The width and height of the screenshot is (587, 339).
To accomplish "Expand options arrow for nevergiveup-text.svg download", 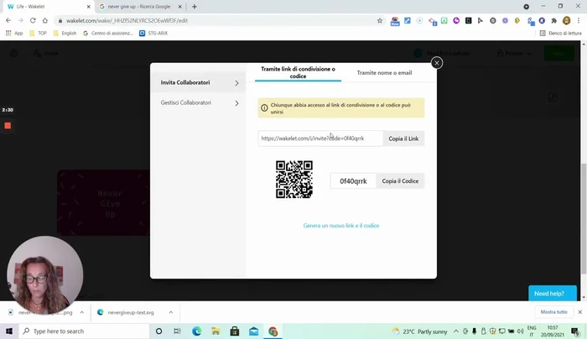I will 171,312.
